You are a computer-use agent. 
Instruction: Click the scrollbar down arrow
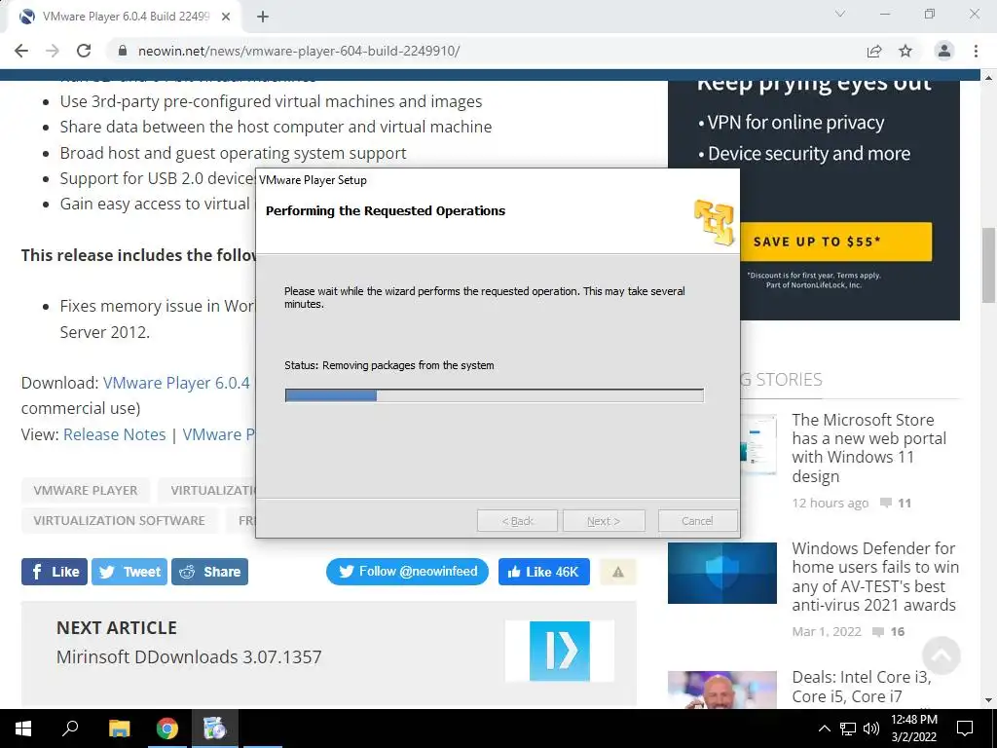pyautogui.click(x=988, y=700)
